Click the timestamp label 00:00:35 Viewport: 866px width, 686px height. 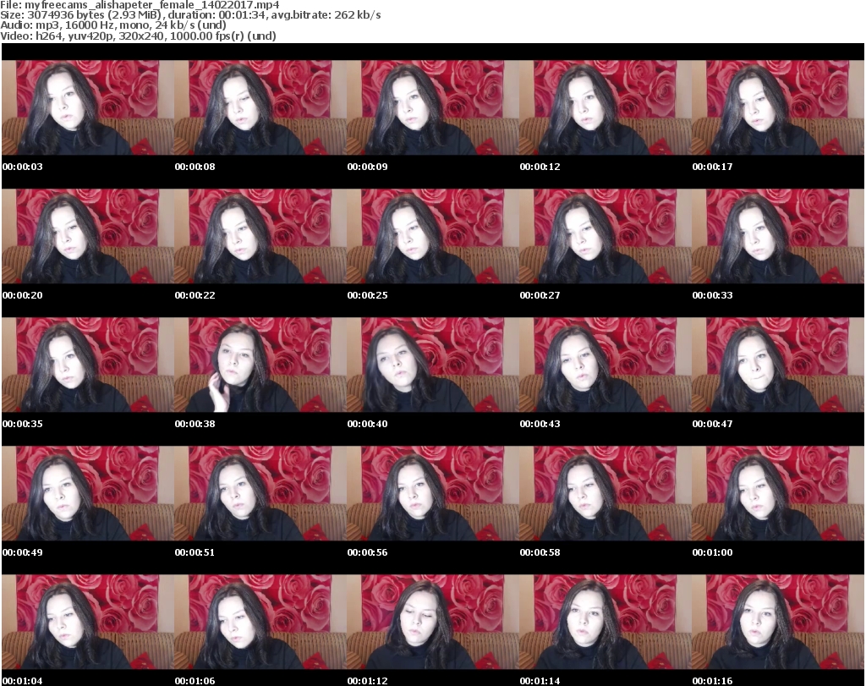(22, 424)
